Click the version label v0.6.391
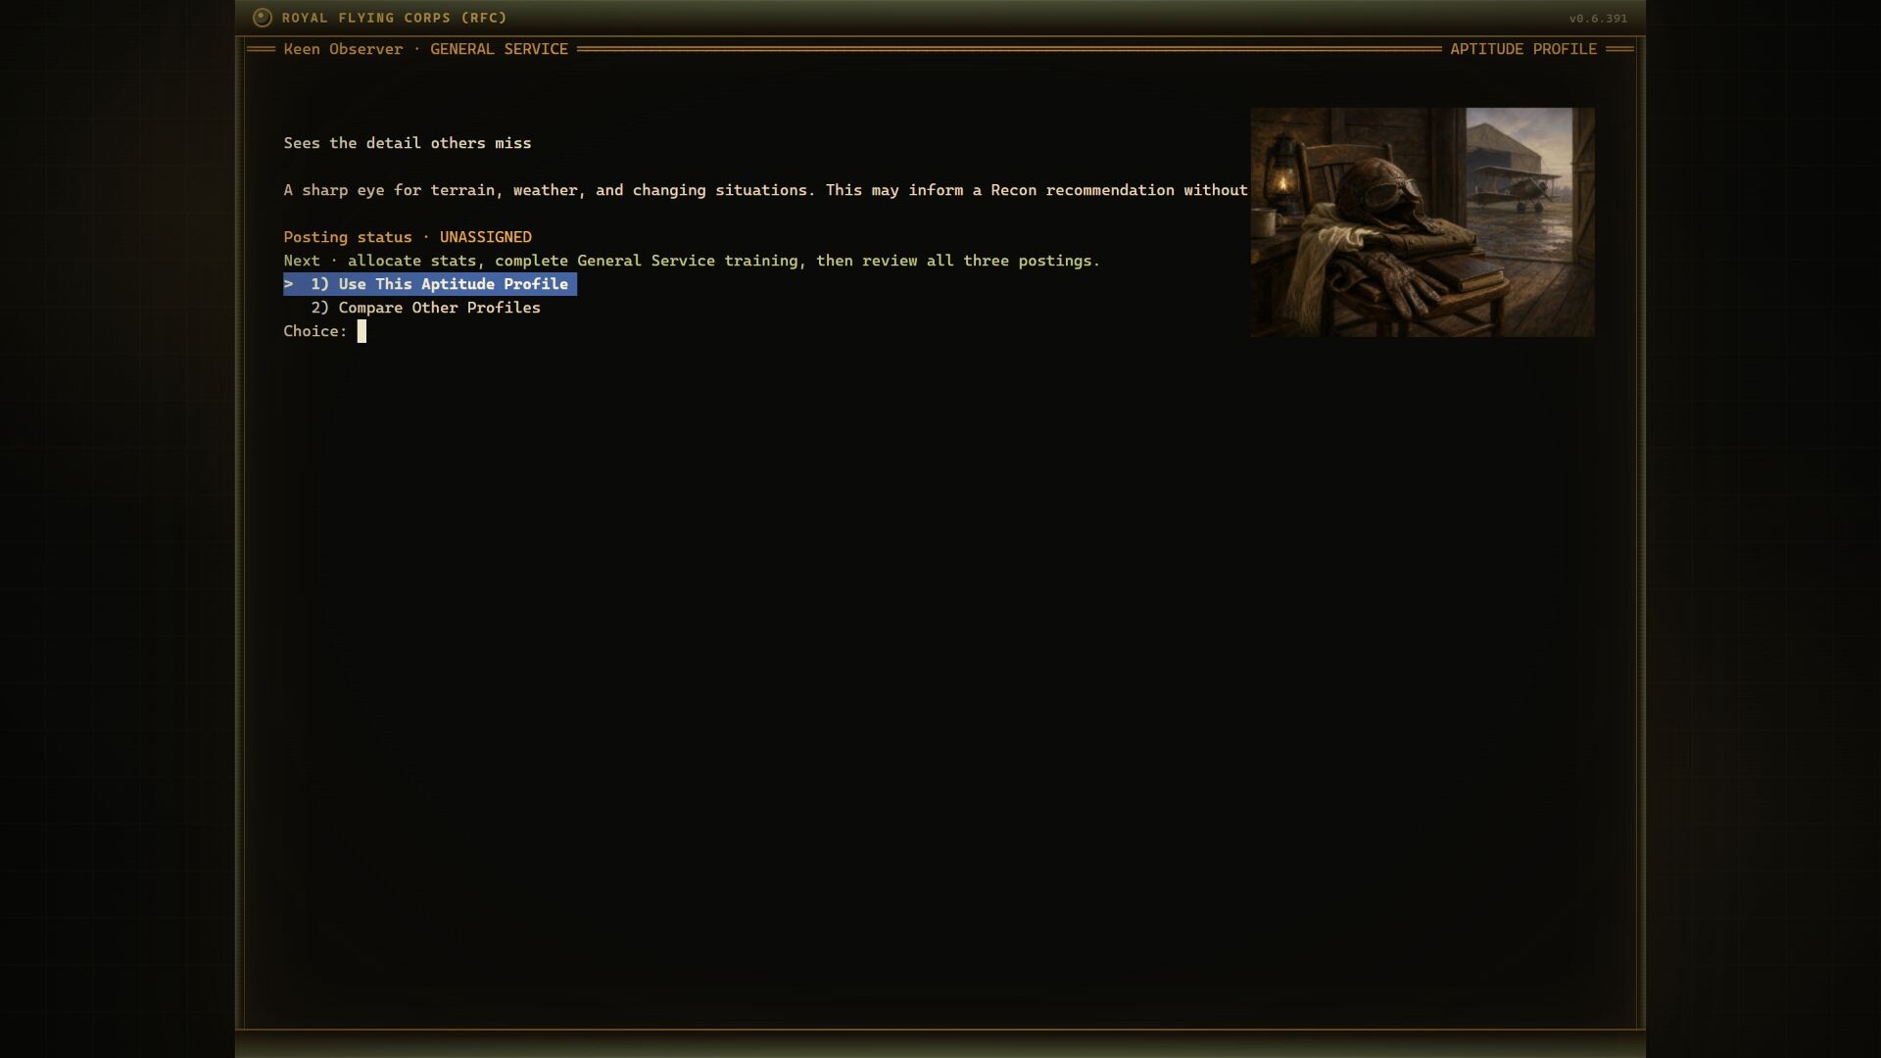This screenshot has width=1881, height=1058. pos(1598,19)
